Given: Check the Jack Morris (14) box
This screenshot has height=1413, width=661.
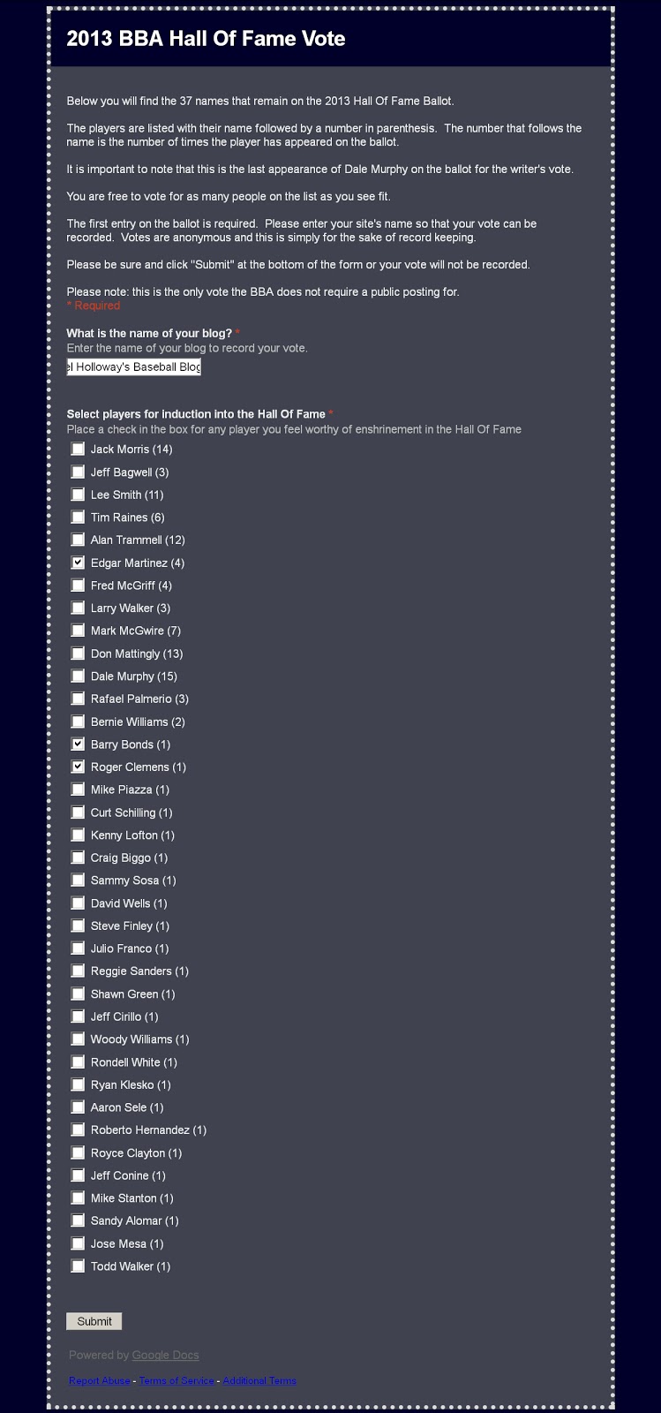Looking at the screenshot, I should click(x=78, y=449).
